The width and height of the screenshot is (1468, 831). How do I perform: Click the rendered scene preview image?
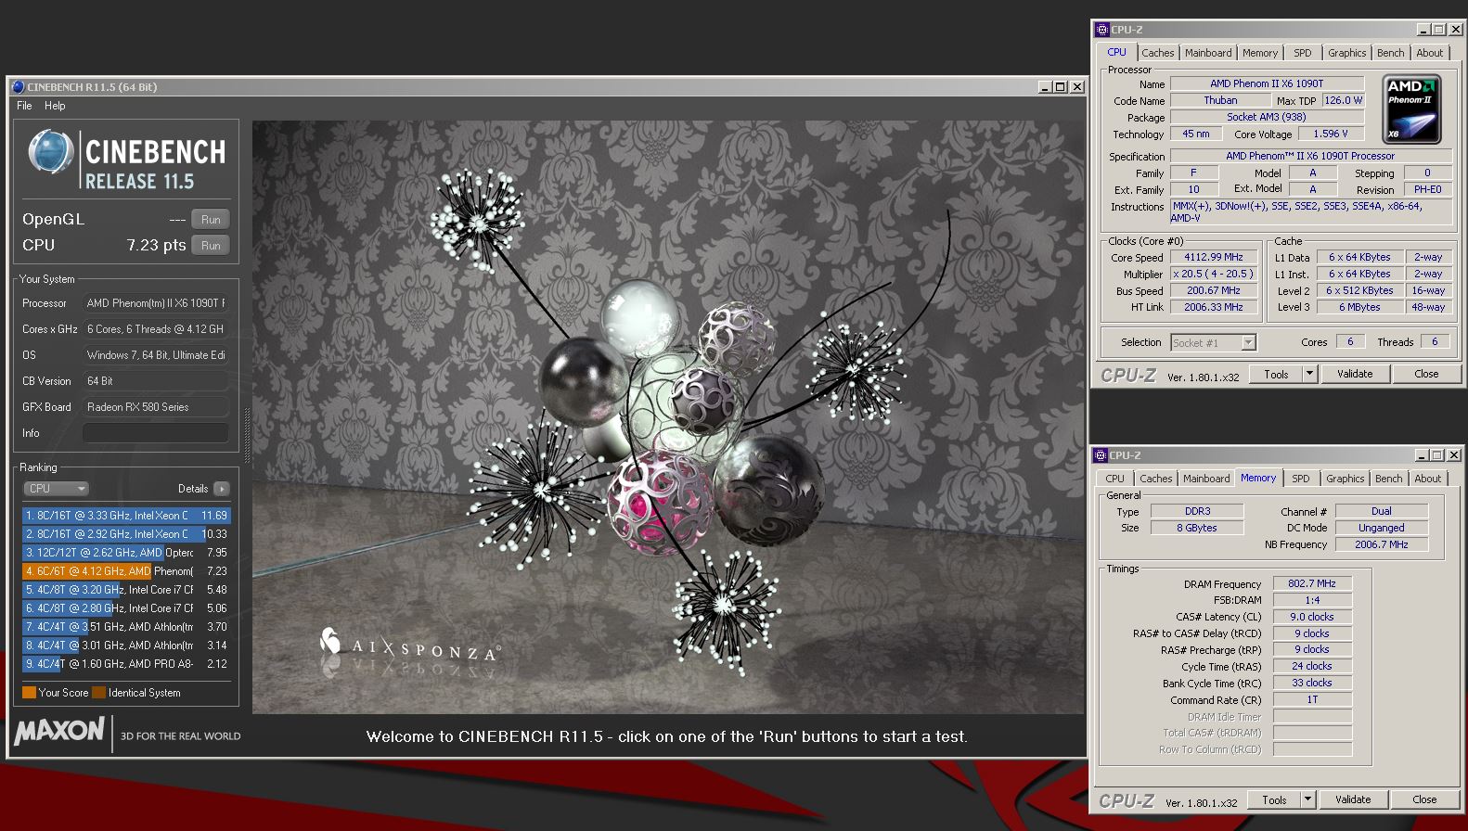pyautogui.click(x=668, y=417)
